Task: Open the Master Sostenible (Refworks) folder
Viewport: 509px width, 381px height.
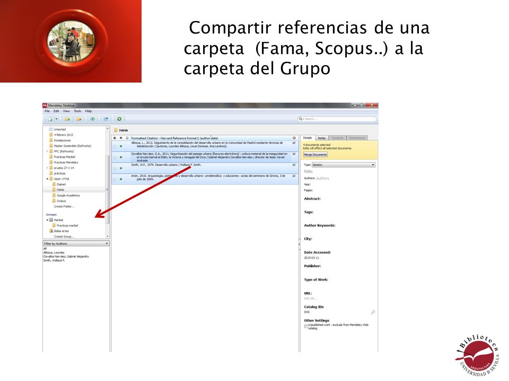Action: [x=73, y=146]
